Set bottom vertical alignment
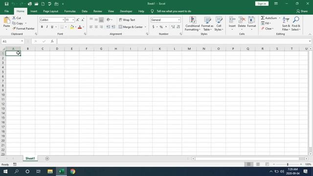The width and height of the screenshot is (313, 176). pyautogui.click(x=101, y=20)
